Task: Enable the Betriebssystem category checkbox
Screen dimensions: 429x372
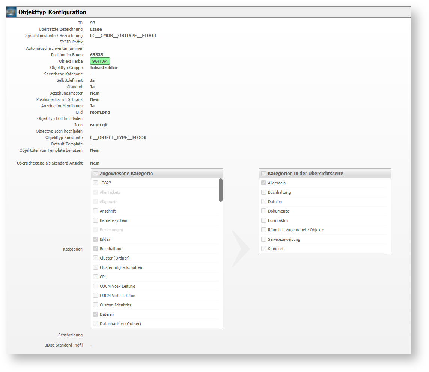Action: pos(96,220)
